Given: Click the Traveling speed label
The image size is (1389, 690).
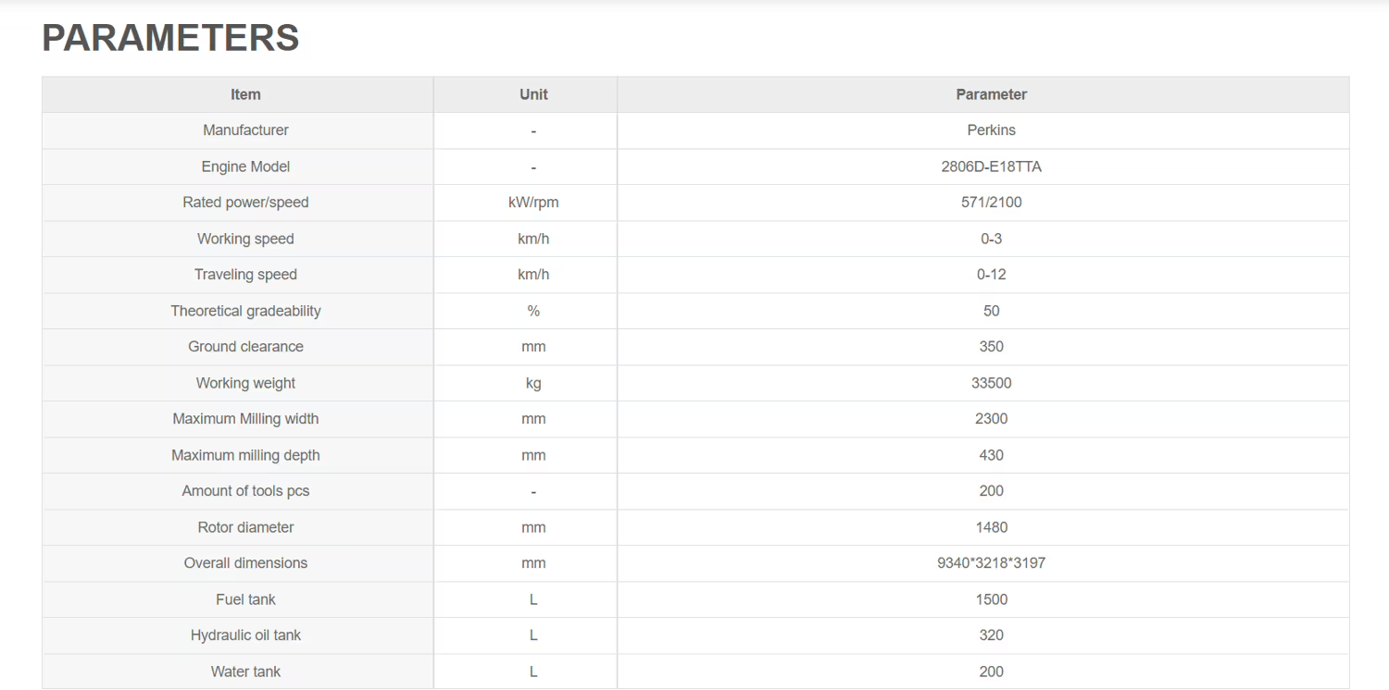Looking at the screenshot, I should tap(245, 275).
